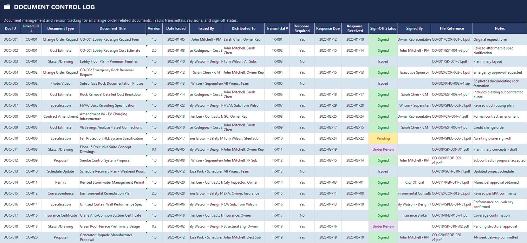Viewport: 527px width, 243px height.
Task: Click distributed-to cell EPA, Owner, Insurance
Action: 244,193
